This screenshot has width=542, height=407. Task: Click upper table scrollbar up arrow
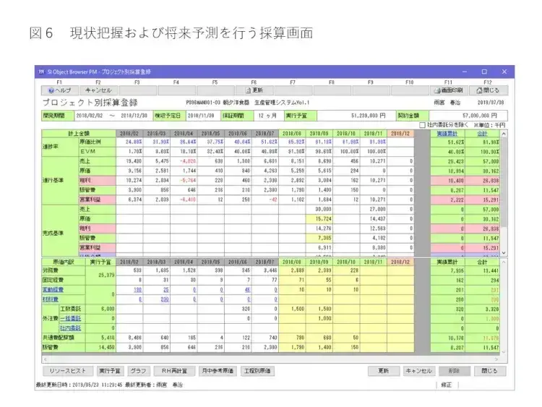[504, 134]
